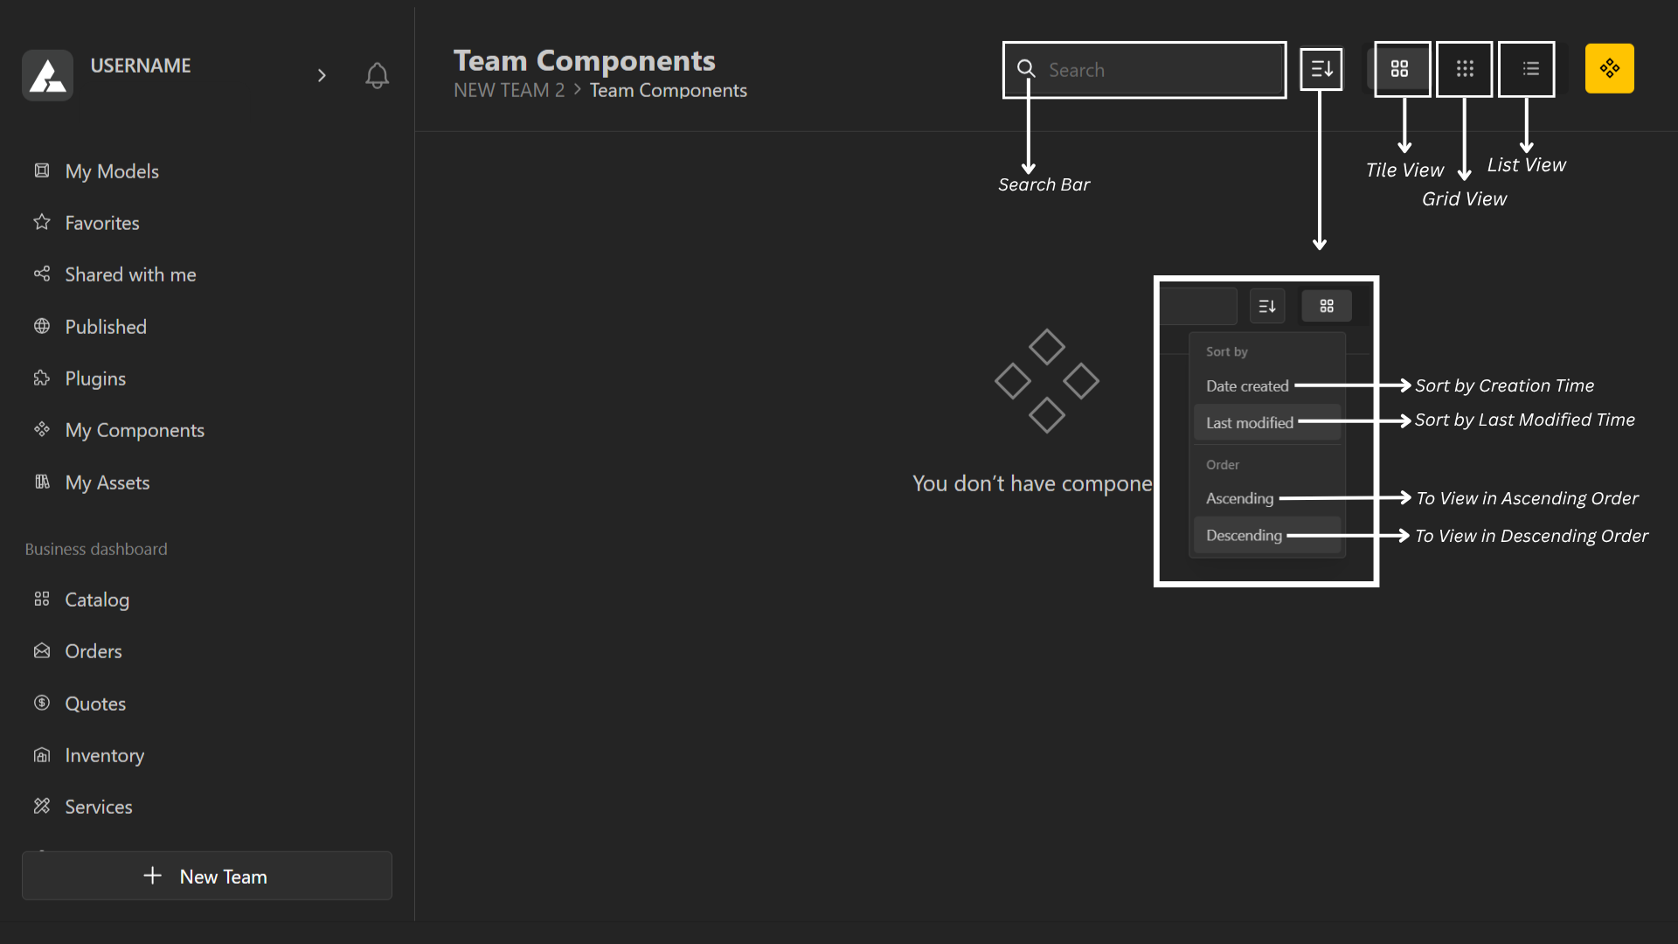The image size is (1678, 944).
Task: Switch to List View
Action: click(x=1530, y=69)
